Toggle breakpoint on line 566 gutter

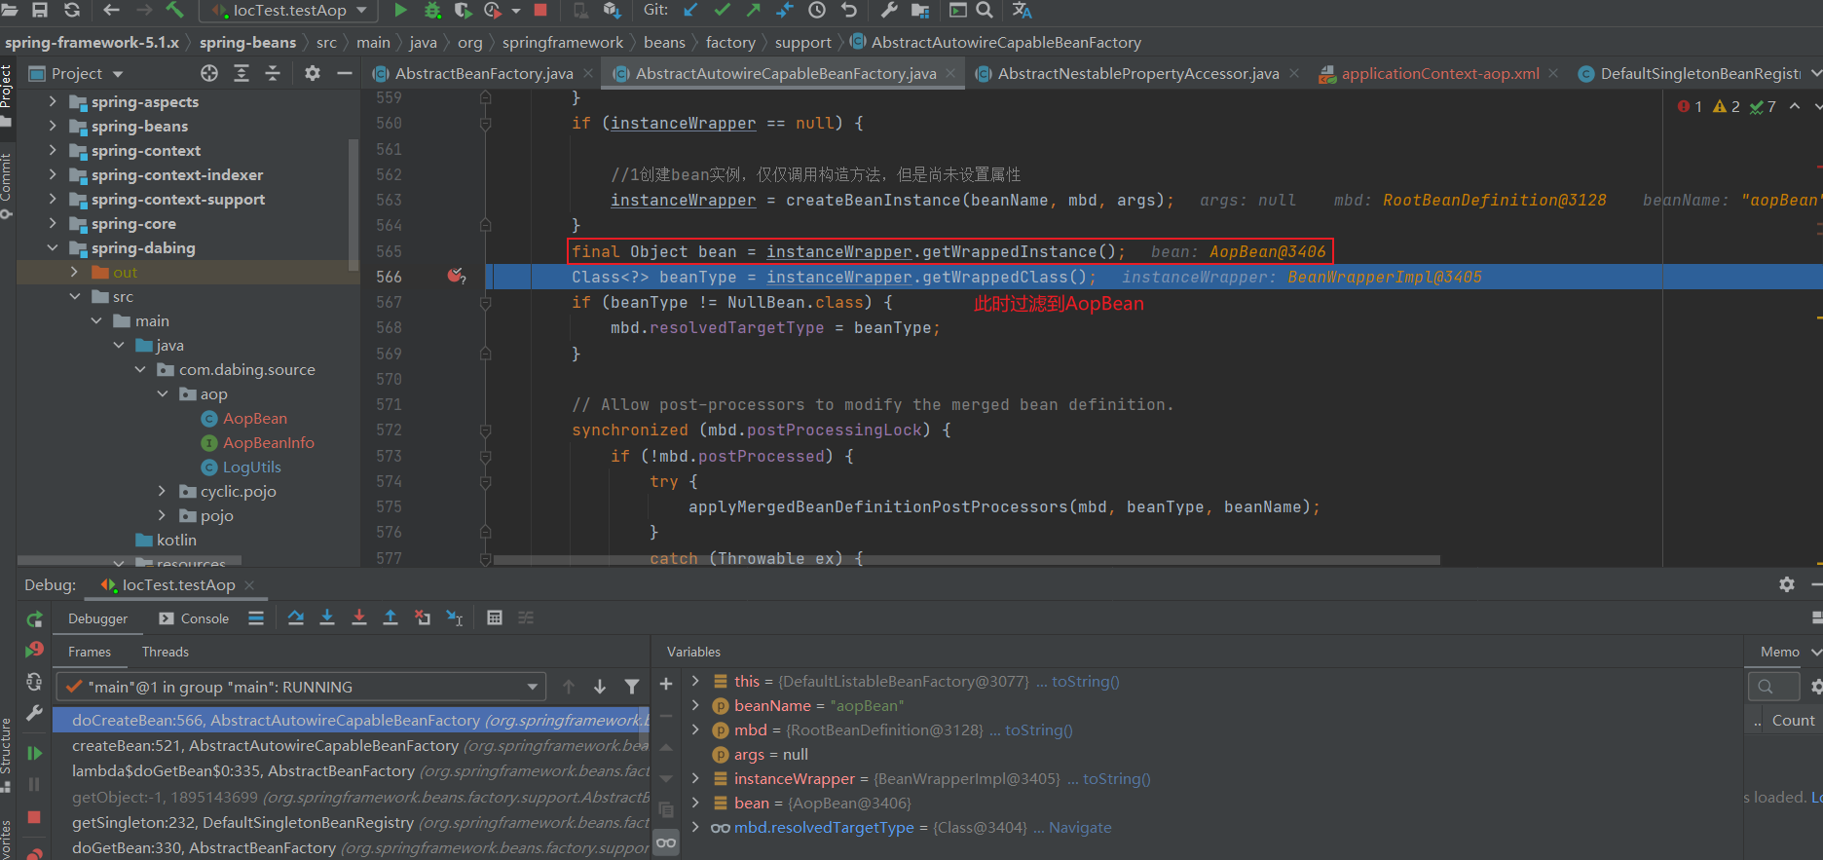(455, 277)
